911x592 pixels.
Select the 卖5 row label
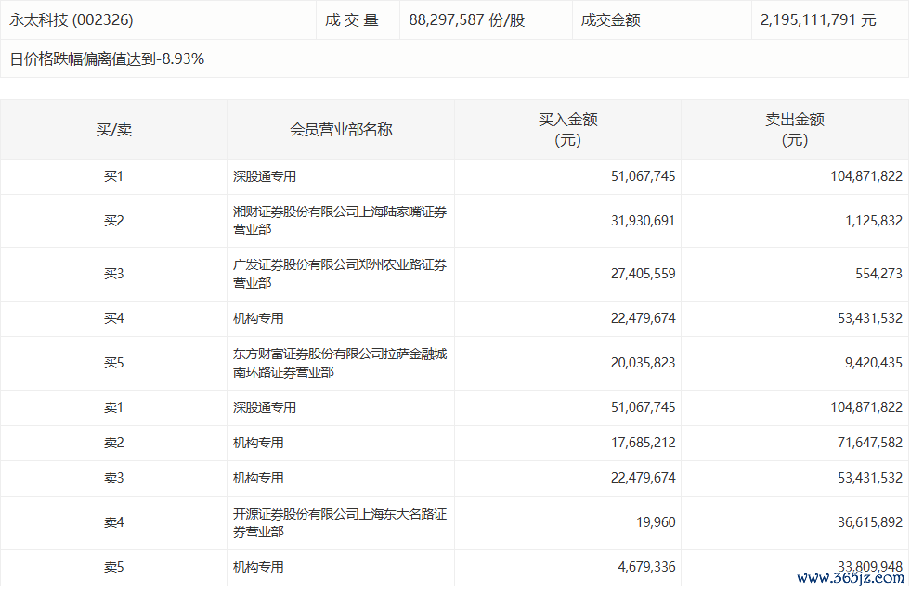point(114,568)
